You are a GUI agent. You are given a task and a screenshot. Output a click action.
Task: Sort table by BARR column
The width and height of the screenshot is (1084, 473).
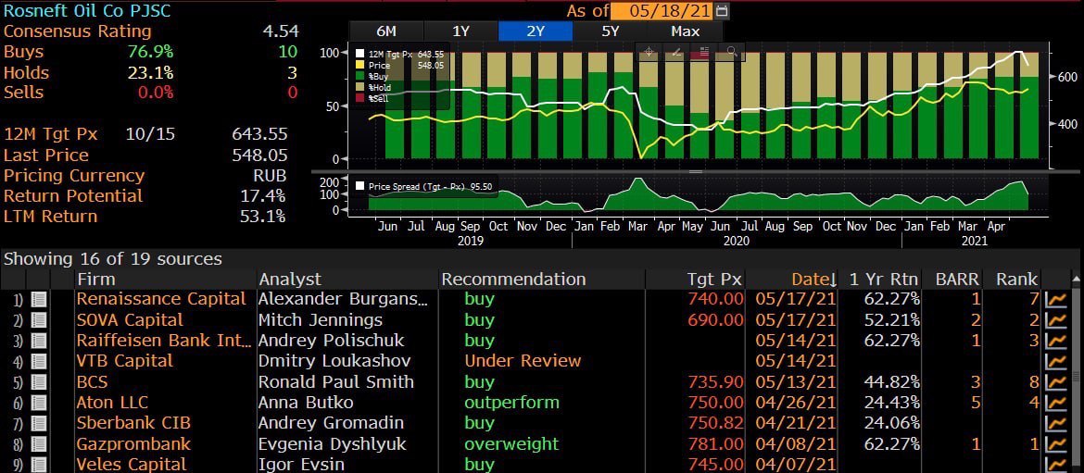point(957,280)
